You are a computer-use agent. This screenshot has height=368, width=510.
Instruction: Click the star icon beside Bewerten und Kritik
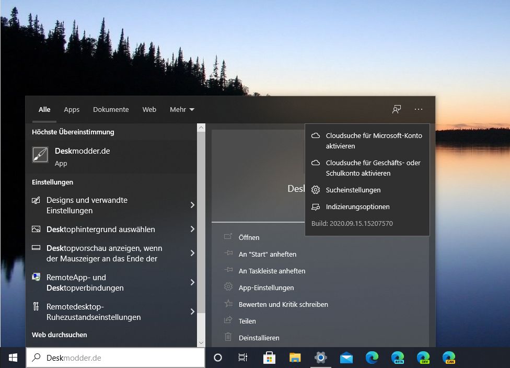(228, 304)
